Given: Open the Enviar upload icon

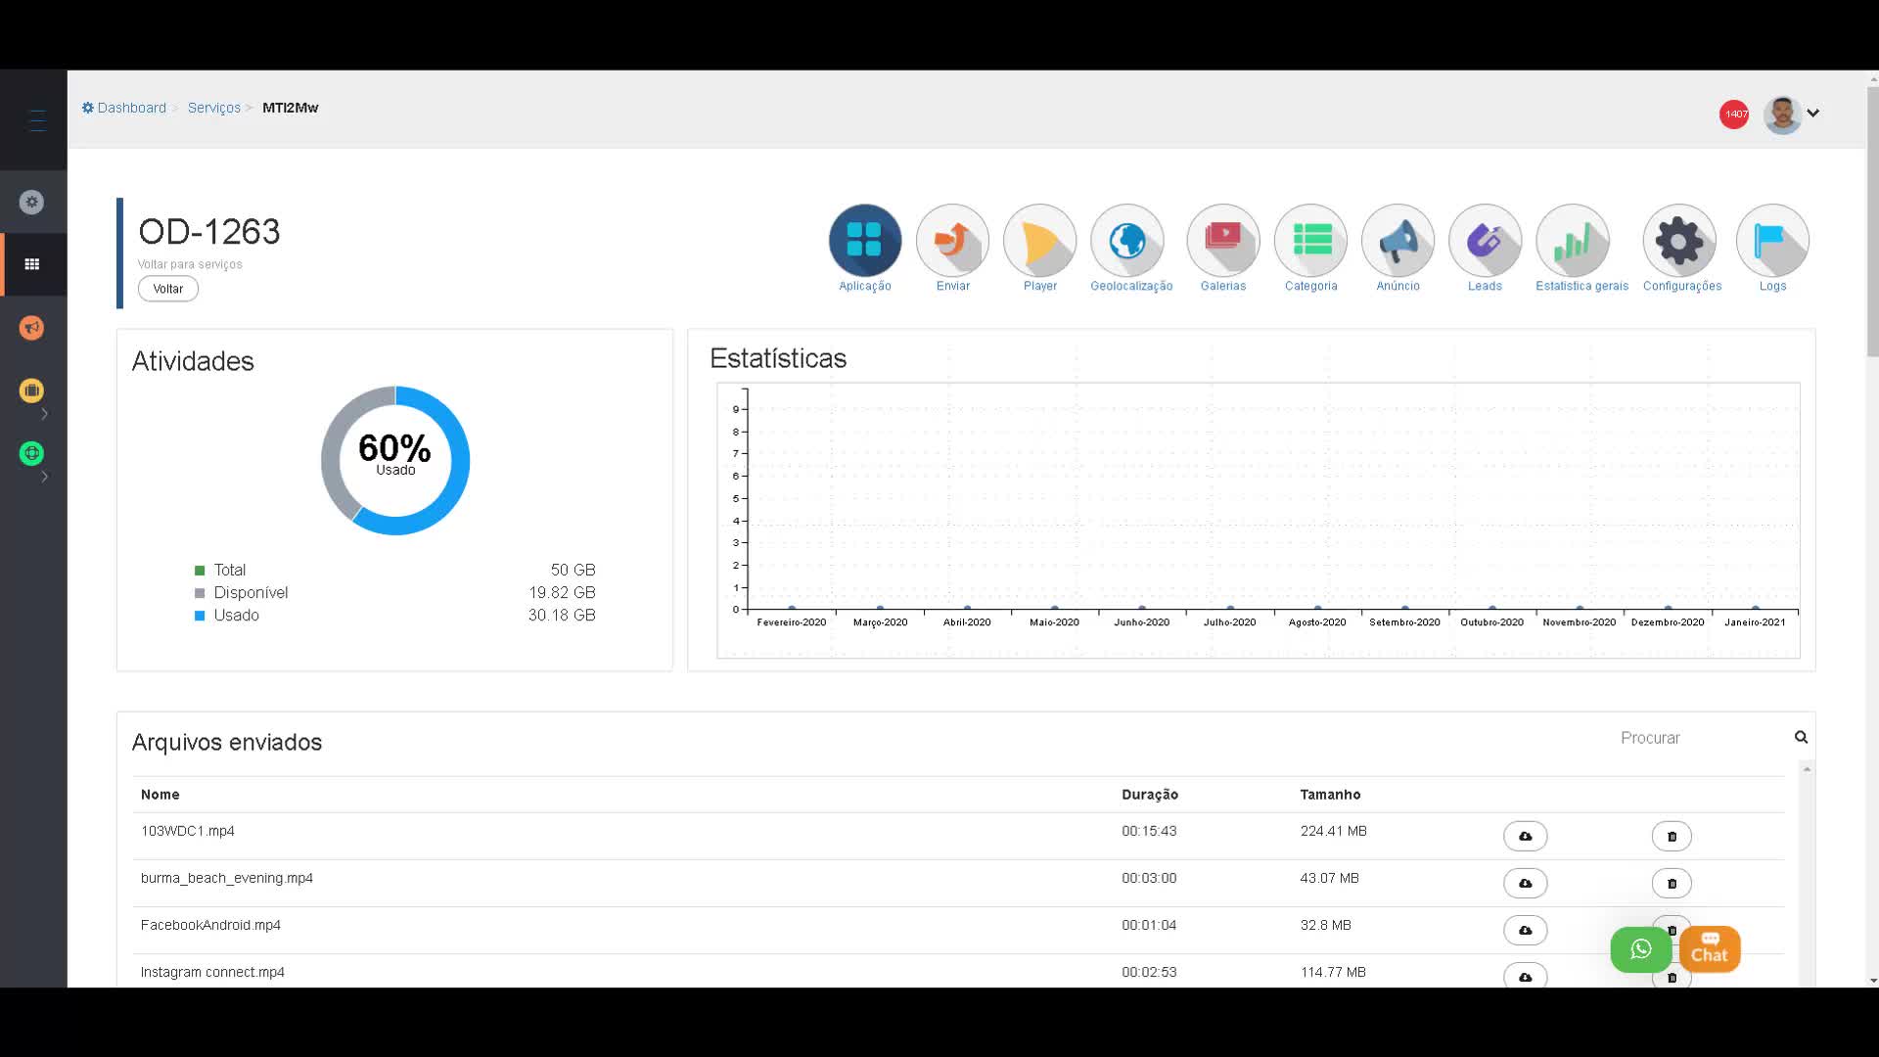Looking at the screenshot, I should pyautogui.click(x=952, y=240).
